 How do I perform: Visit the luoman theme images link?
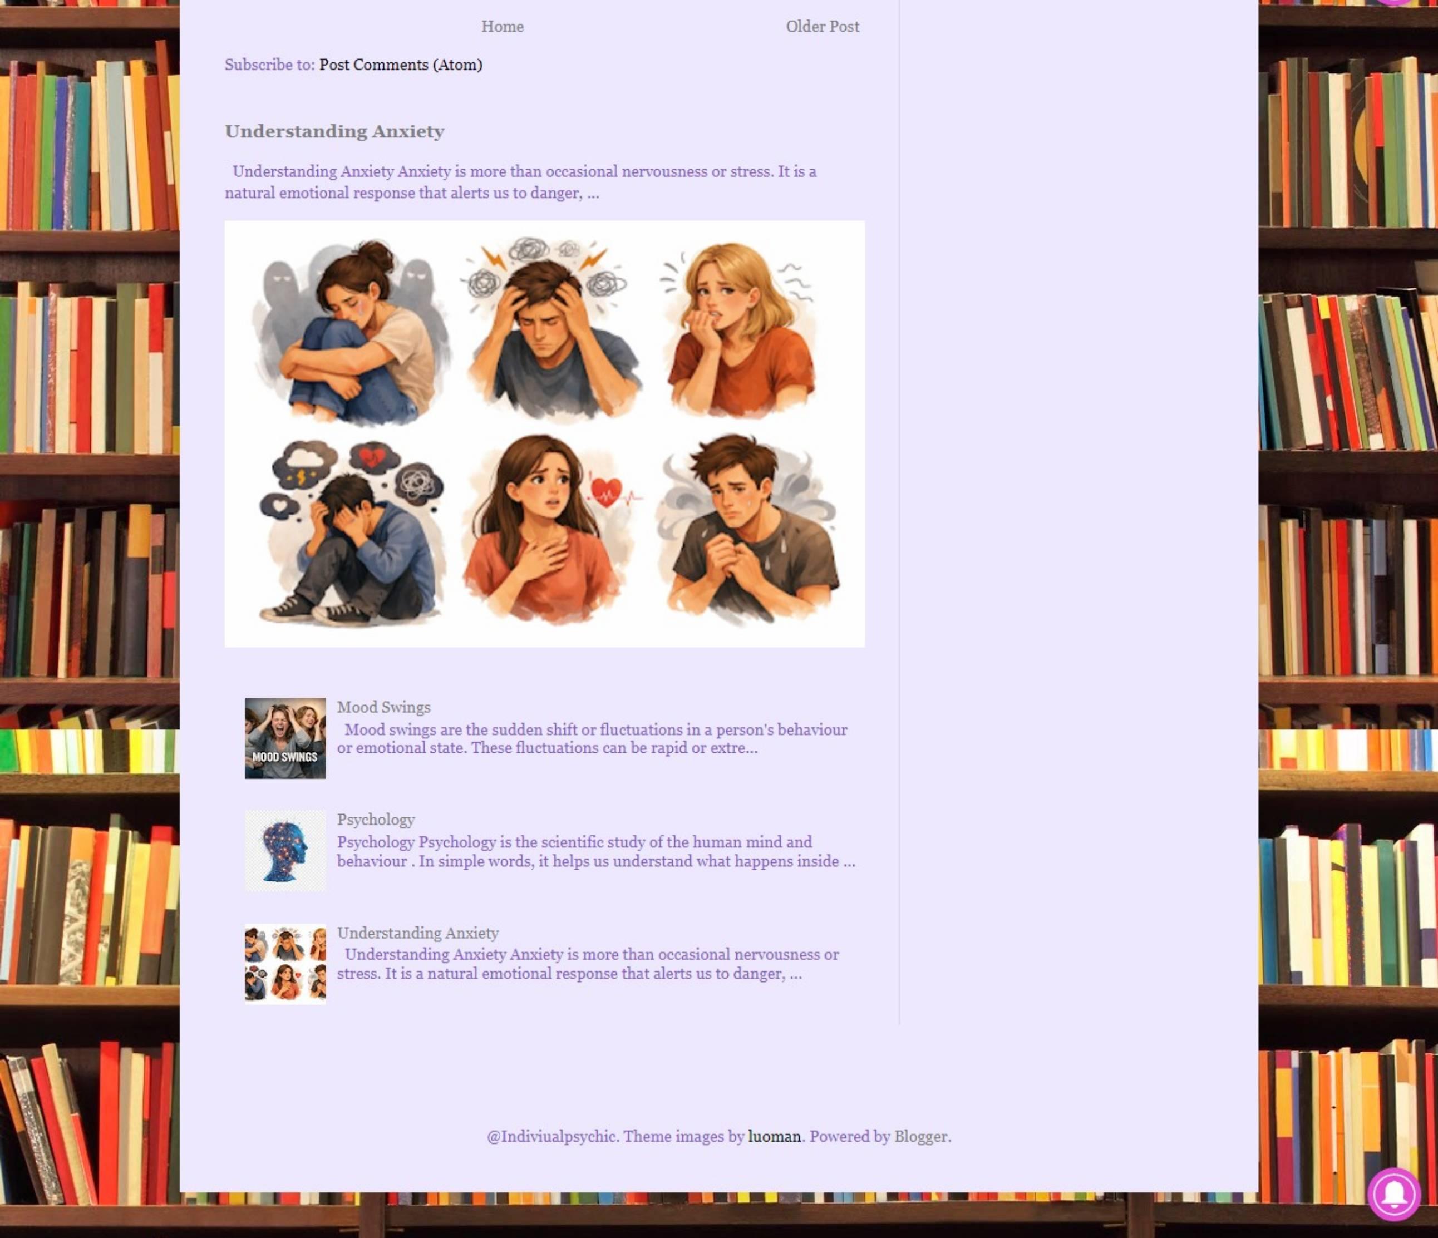774,1136
